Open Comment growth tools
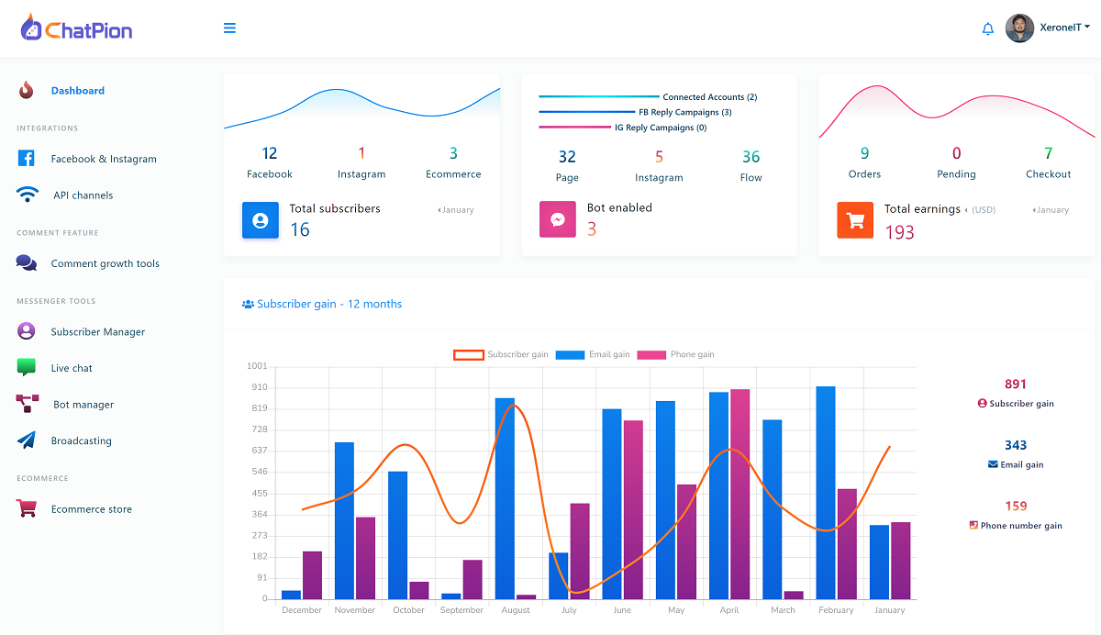 coord(105,263)
